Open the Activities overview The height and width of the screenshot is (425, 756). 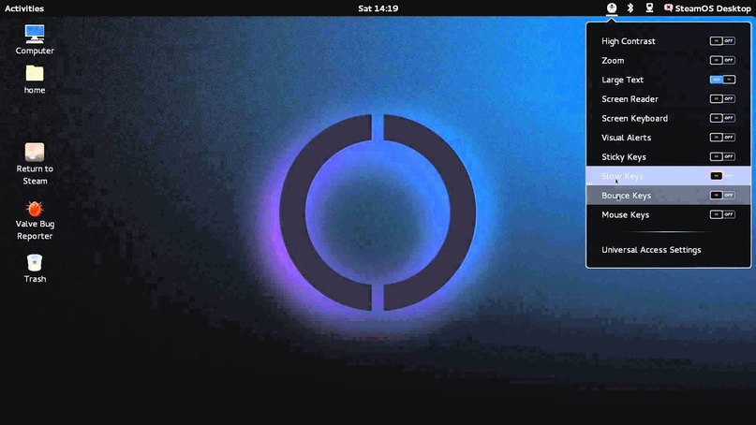click(x=24, y=8)
